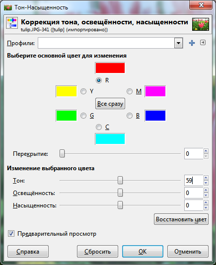Click the Перекрытие value field
Image resolution: width=216 pixels, height=265 pixels.
point(194,154)
